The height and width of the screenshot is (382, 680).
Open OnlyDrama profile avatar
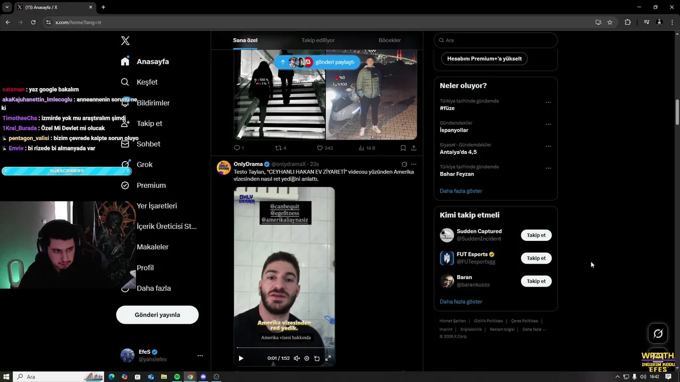224,168
